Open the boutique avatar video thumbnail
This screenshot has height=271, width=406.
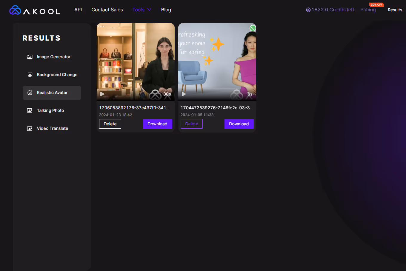[136, 62]
